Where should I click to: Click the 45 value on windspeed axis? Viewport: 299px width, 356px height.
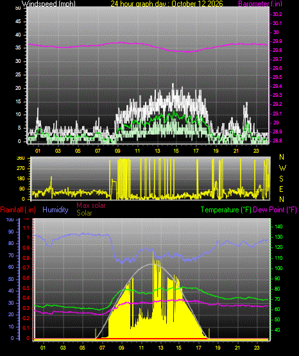pyautogui.click(x=18, y=22)
